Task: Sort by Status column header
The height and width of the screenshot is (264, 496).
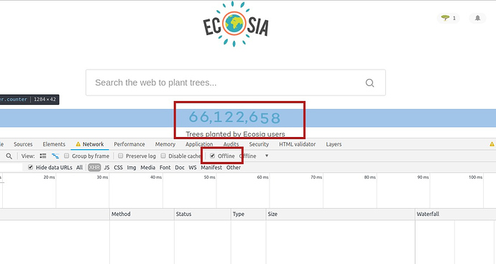Action: coord(203,214)
